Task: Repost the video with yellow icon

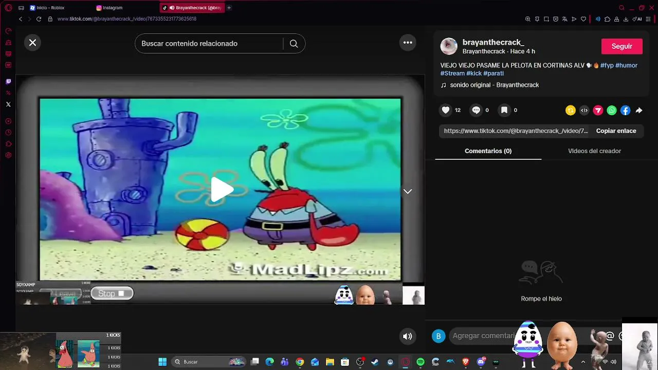Action: [x=571, y=110]
